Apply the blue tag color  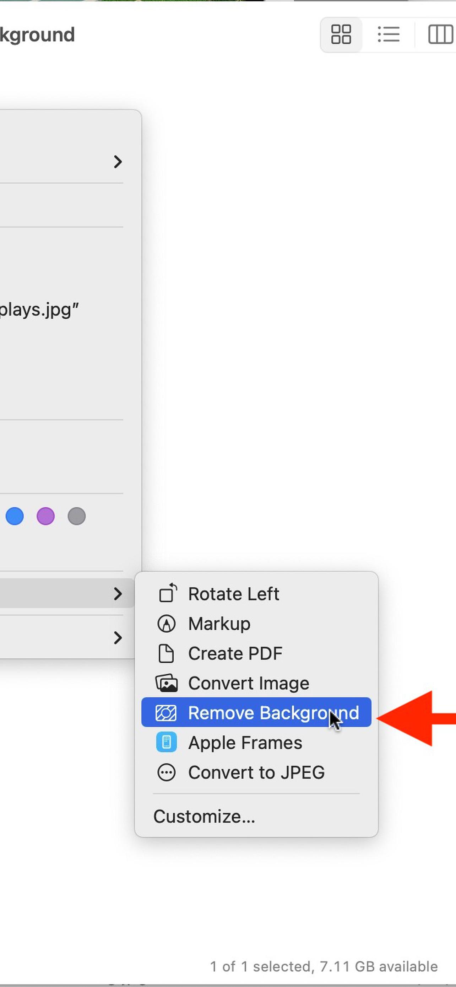click(15, 516)
